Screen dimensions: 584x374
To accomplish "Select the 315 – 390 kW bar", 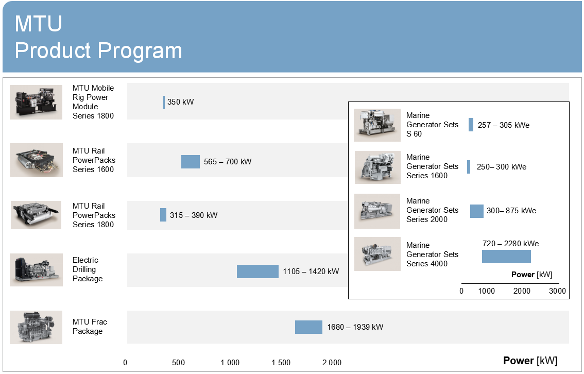I will pyautogui.click(x=163, y=215).
